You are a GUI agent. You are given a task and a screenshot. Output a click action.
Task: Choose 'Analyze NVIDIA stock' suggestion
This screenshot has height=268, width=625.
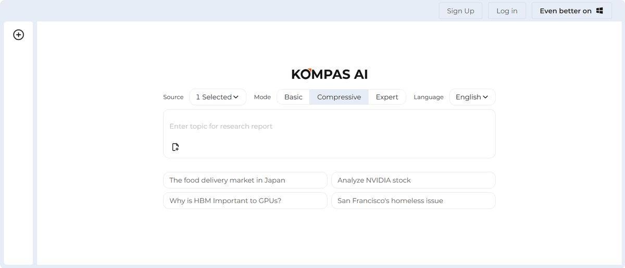(414, 180)
